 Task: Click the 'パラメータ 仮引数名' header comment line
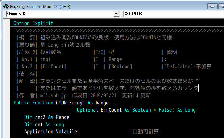pyautogui.click(x=96, y=52)
